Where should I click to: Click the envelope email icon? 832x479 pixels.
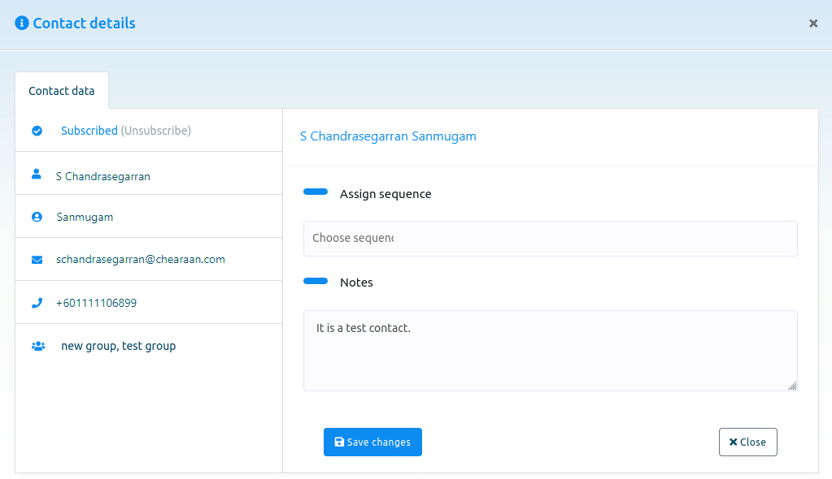[x=37, y=260]
